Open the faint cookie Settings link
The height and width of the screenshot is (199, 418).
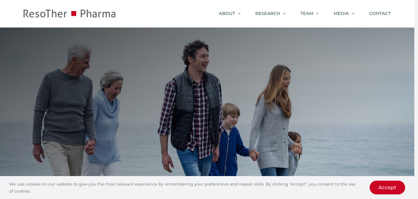[43, 191]
